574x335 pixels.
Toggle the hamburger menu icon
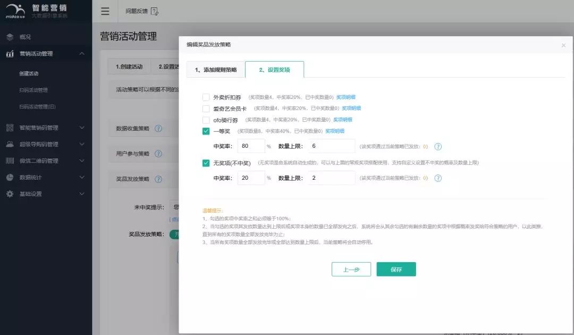pos(105,11)
